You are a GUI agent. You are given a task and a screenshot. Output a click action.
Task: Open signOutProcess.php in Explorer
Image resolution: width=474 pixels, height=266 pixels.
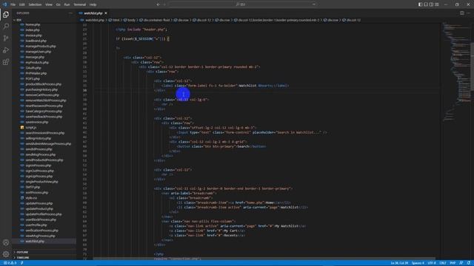[x=39, y=171]
